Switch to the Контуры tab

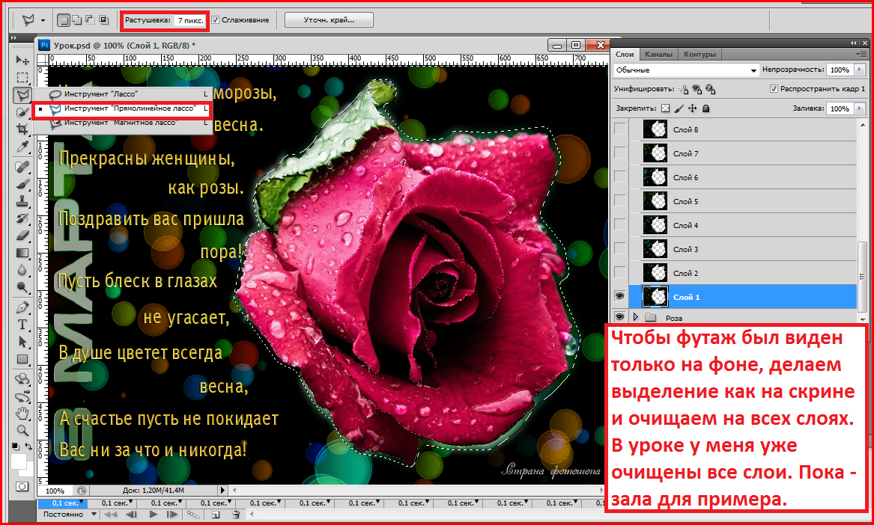click(699, 54)
